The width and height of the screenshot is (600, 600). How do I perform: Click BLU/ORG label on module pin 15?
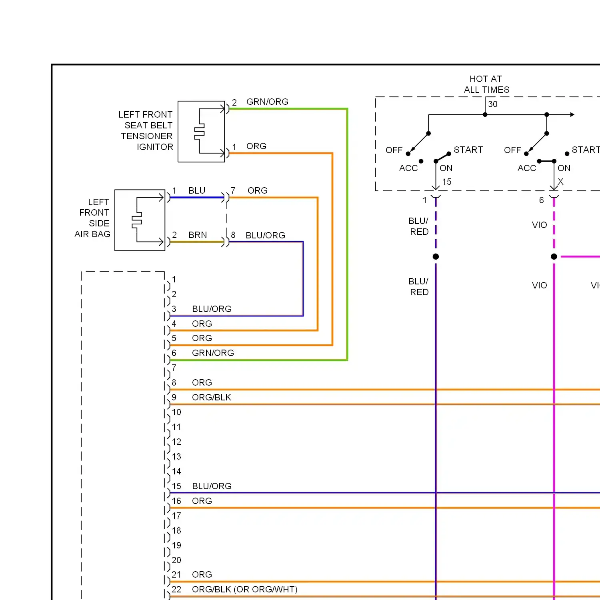tap(212, 486)
